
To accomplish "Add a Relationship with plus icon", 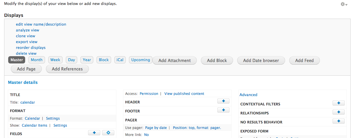I will [339, 112].
